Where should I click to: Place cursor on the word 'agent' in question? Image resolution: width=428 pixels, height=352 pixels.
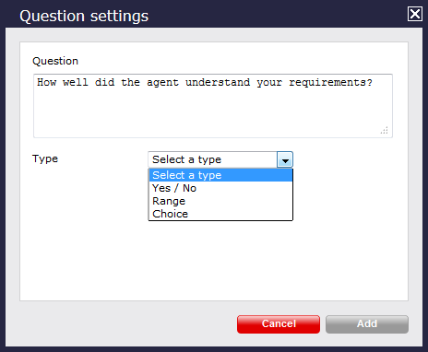162,83
